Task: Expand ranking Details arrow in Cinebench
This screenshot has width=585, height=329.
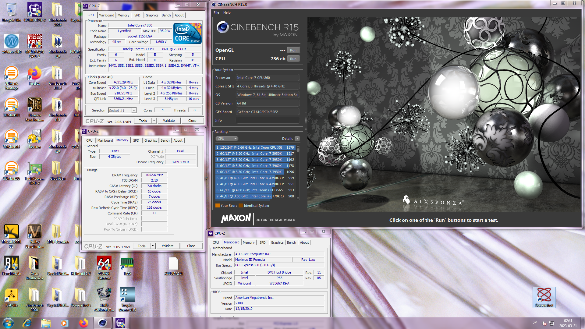Action: 297,139
